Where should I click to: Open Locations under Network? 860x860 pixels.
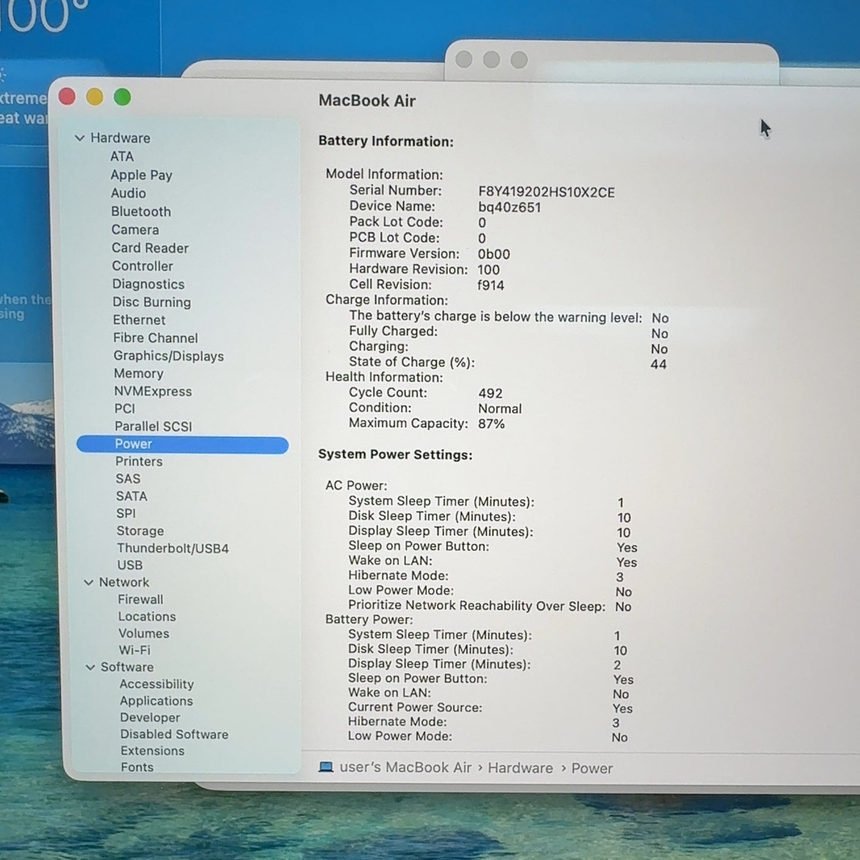click(147, 617)
